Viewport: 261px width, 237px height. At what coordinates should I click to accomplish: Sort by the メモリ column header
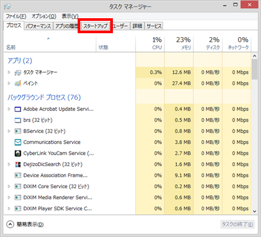pos(179,44)
